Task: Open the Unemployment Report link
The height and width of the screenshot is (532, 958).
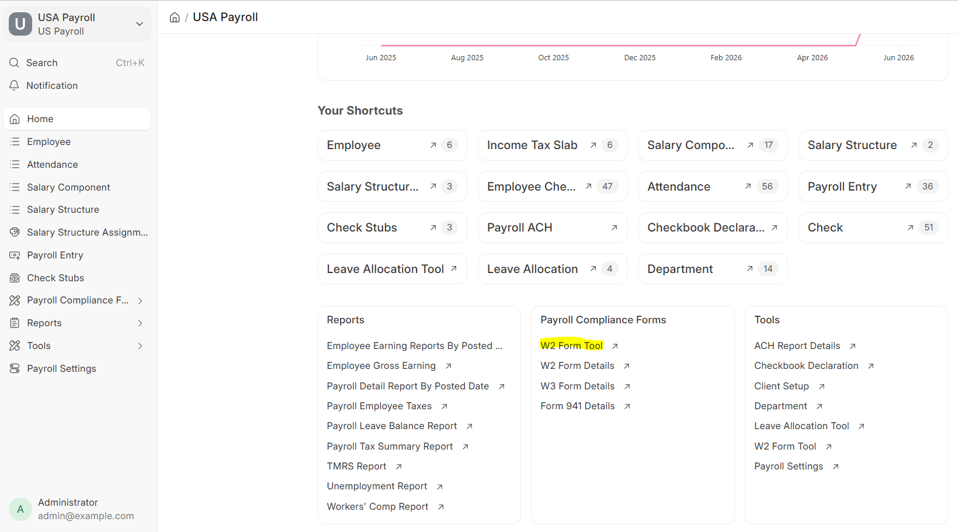Action: click(377, 486)
